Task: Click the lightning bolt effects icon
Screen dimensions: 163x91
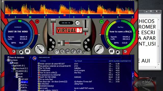Action: [74, 51]
